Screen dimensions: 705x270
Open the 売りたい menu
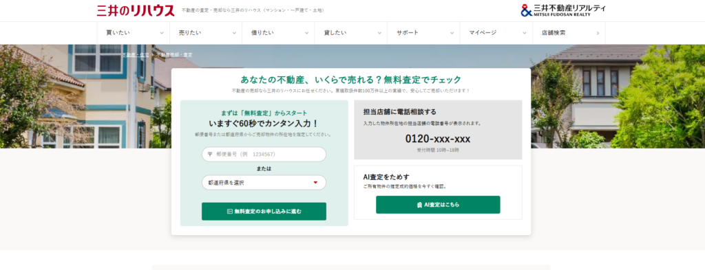[x=206, y=33]
